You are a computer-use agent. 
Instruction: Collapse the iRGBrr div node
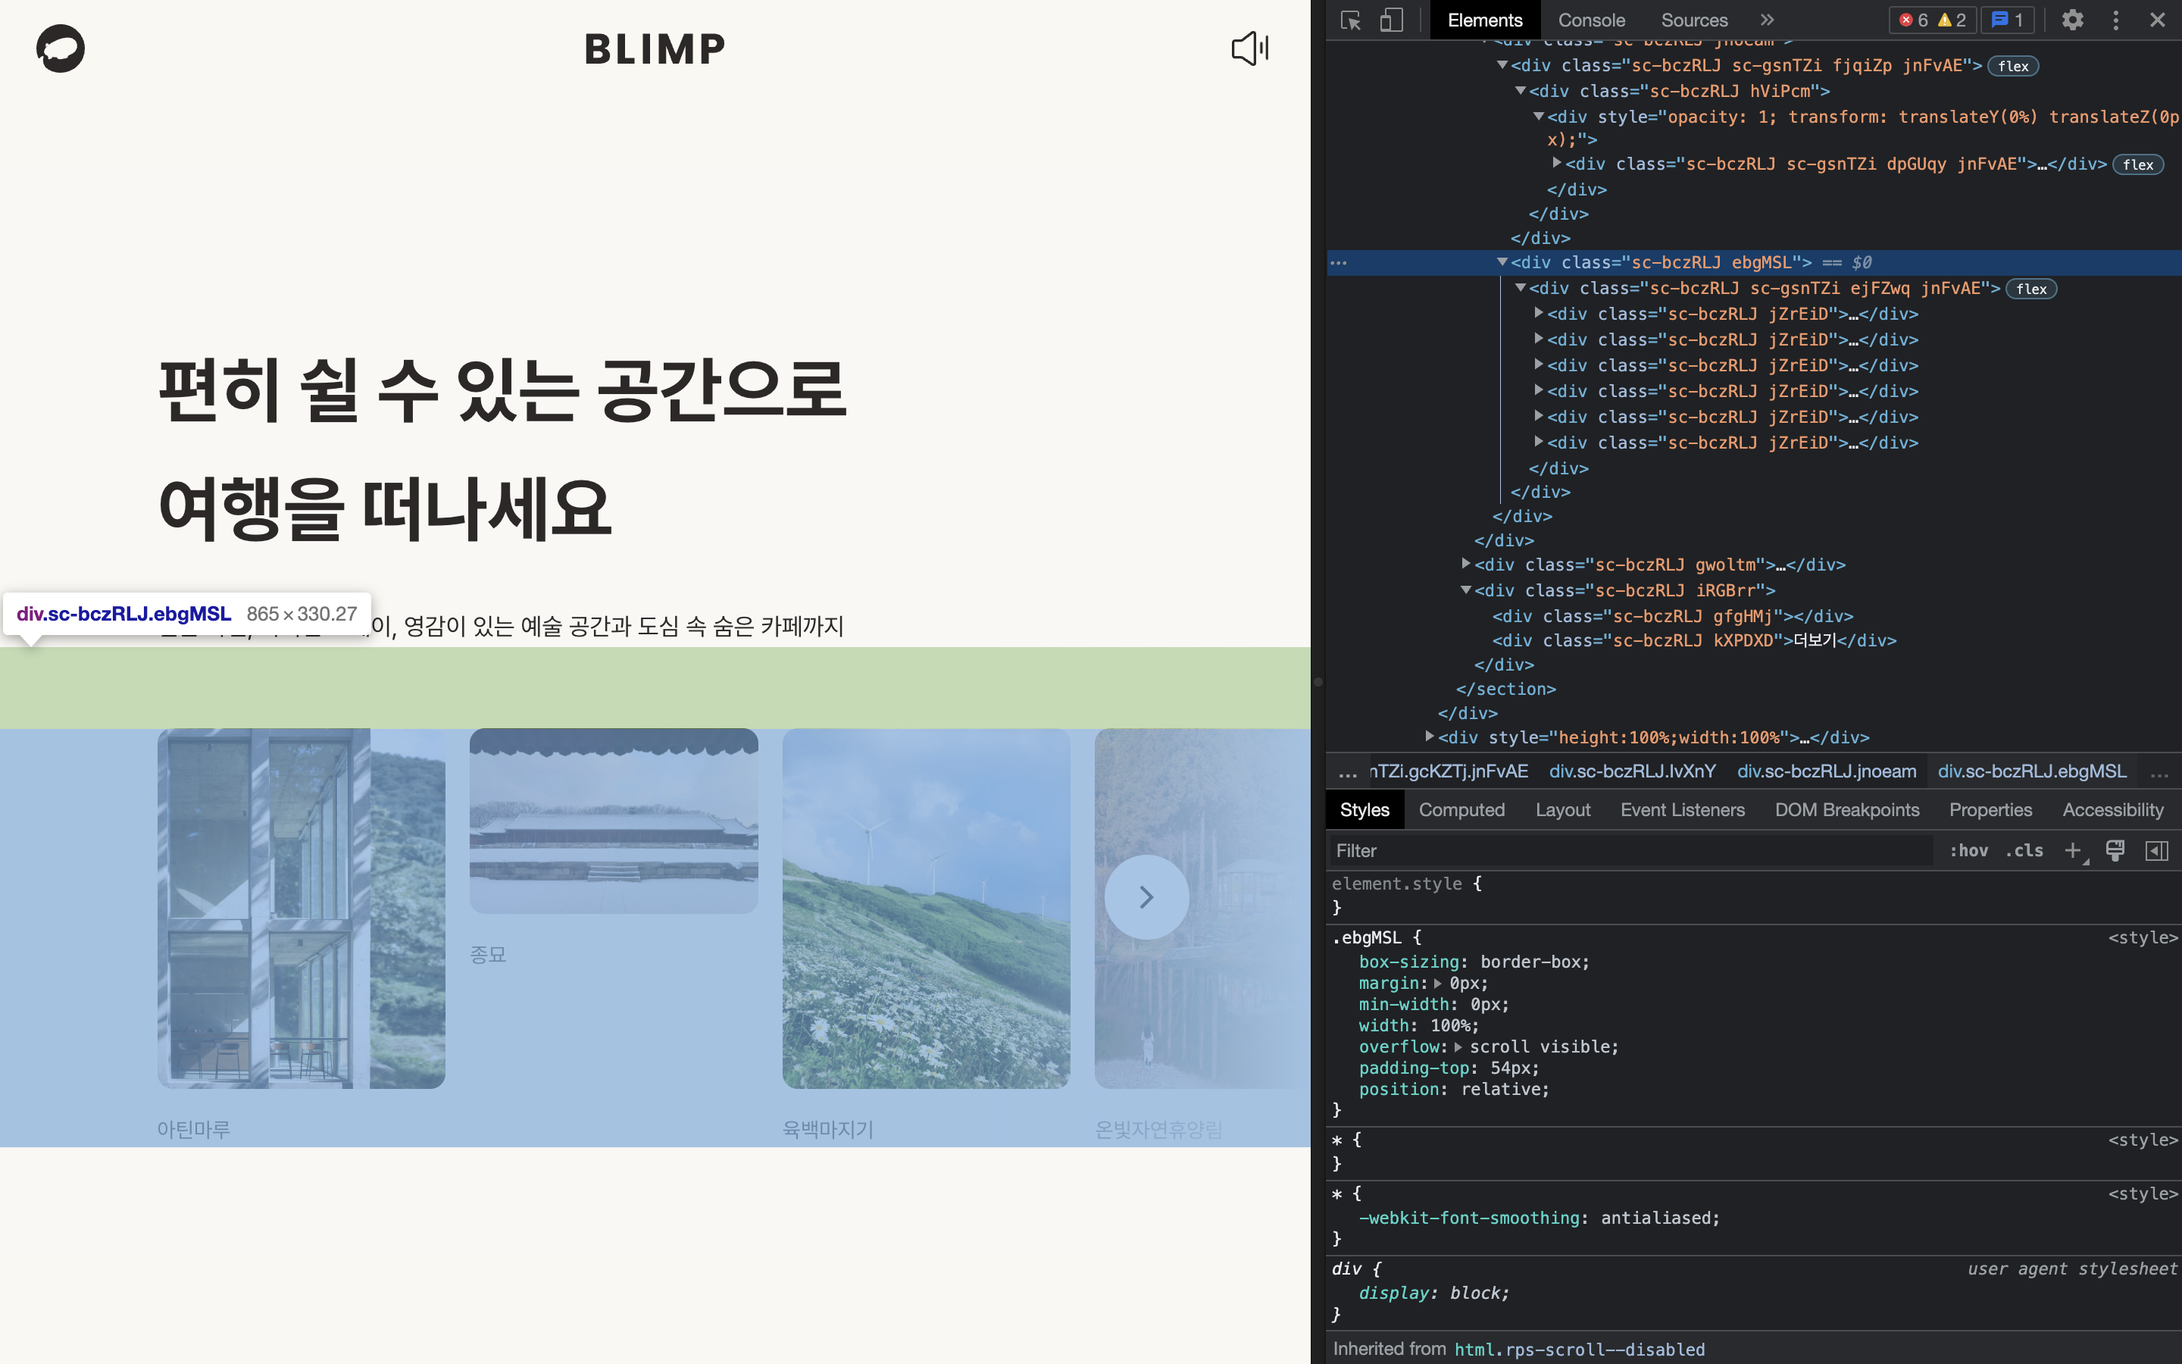tap(1465, 590)
